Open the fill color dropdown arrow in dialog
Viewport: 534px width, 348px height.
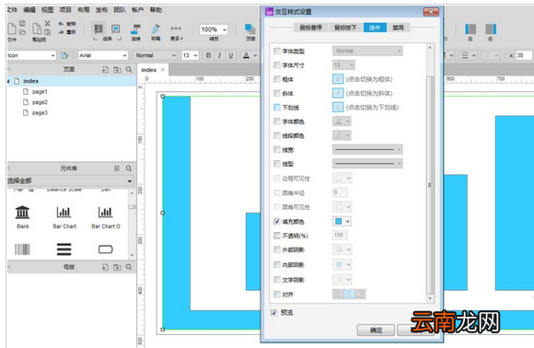point(347,222)
